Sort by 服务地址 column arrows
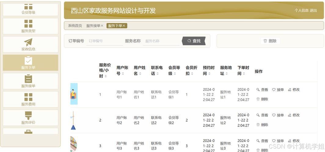This screenshot has width=325, height=152. click(x=227, y=74)
